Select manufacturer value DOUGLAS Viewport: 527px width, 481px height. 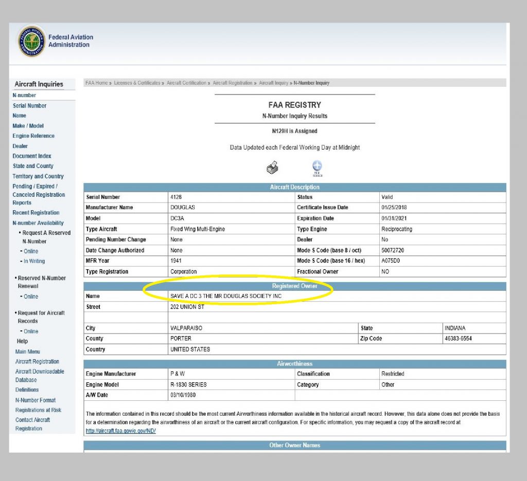point(183,208)
